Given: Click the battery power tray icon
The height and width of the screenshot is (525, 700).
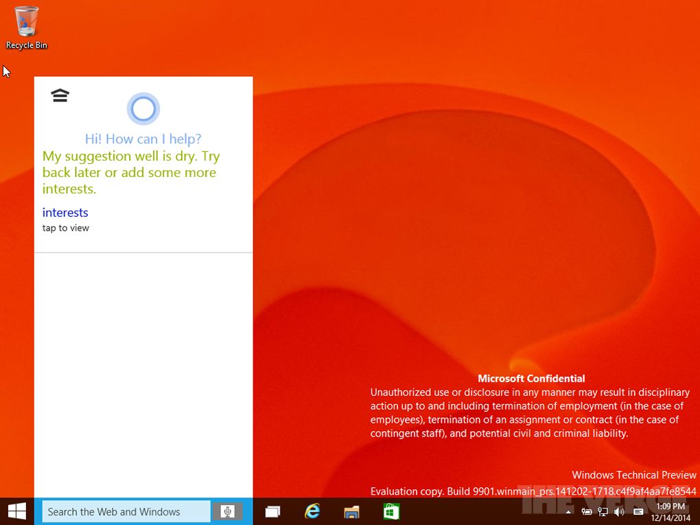Looking at the screenshot, I should coord(587,512).
